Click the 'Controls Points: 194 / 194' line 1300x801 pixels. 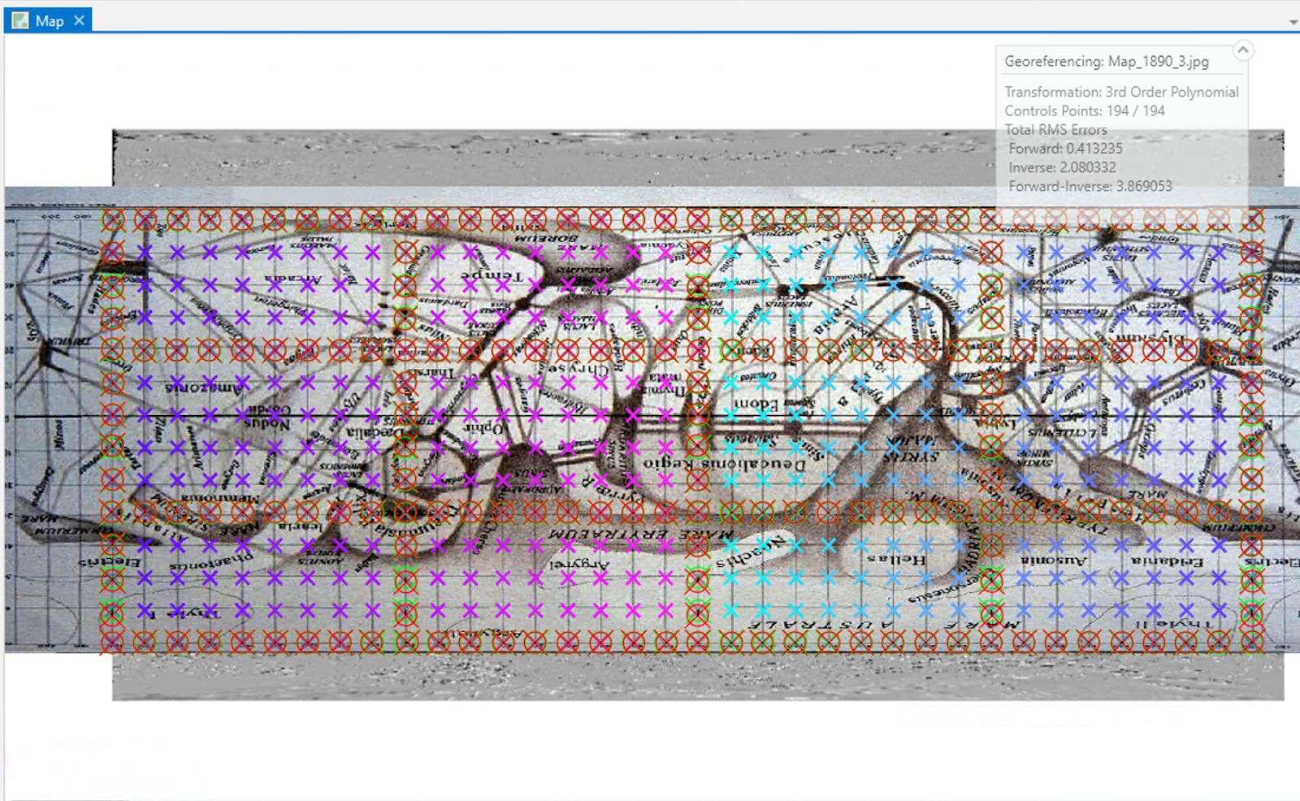1085,110
